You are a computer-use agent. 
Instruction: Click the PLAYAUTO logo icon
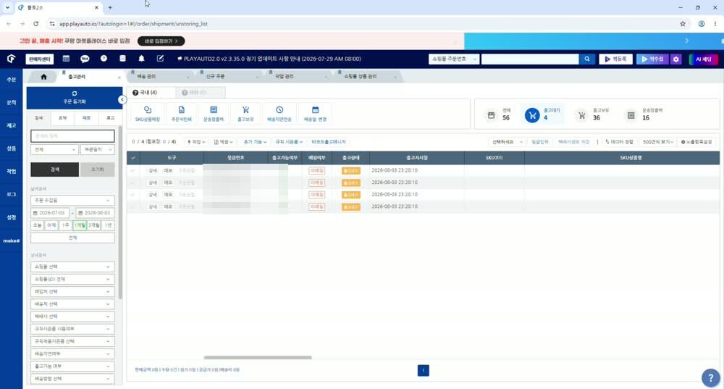(11, 59)
